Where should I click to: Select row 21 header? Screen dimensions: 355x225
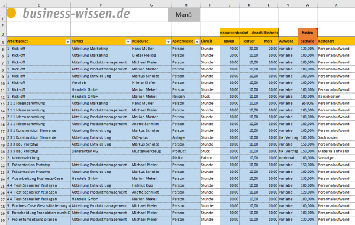coord(3,158)
